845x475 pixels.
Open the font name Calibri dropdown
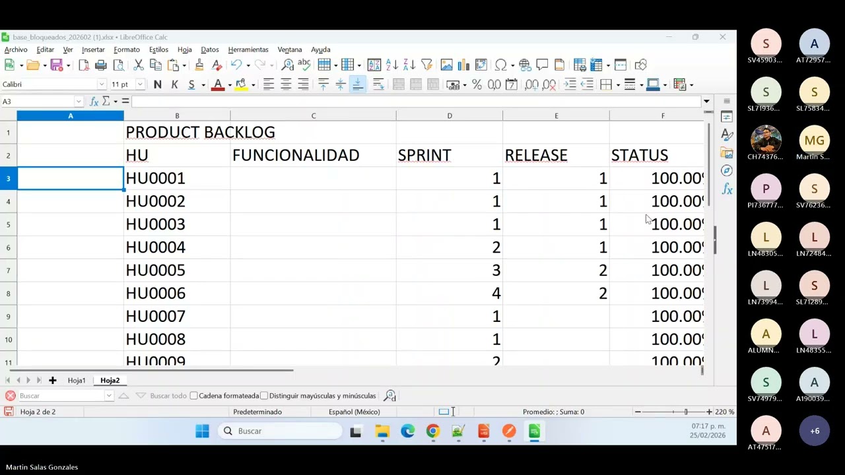click(102, 84)
